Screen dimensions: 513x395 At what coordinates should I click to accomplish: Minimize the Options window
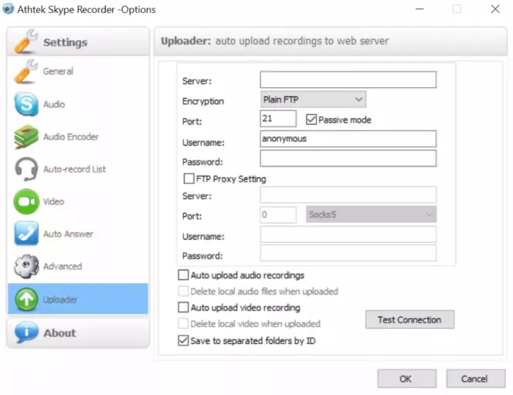pyautogui.click(x=420, y=8)
